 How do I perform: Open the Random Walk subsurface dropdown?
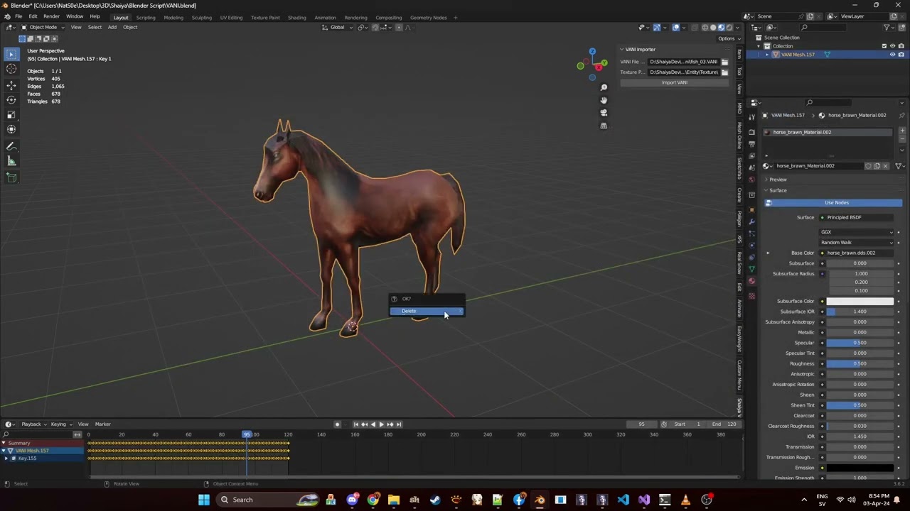857,243
